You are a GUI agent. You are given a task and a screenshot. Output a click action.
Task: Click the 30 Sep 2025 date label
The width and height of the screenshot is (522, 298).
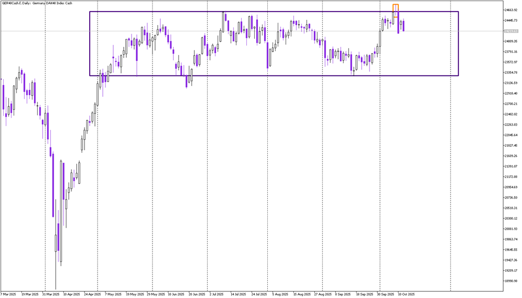click(386, 294)
